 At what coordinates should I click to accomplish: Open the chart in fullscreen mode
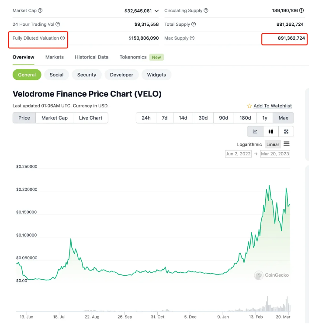click(286, 132)
